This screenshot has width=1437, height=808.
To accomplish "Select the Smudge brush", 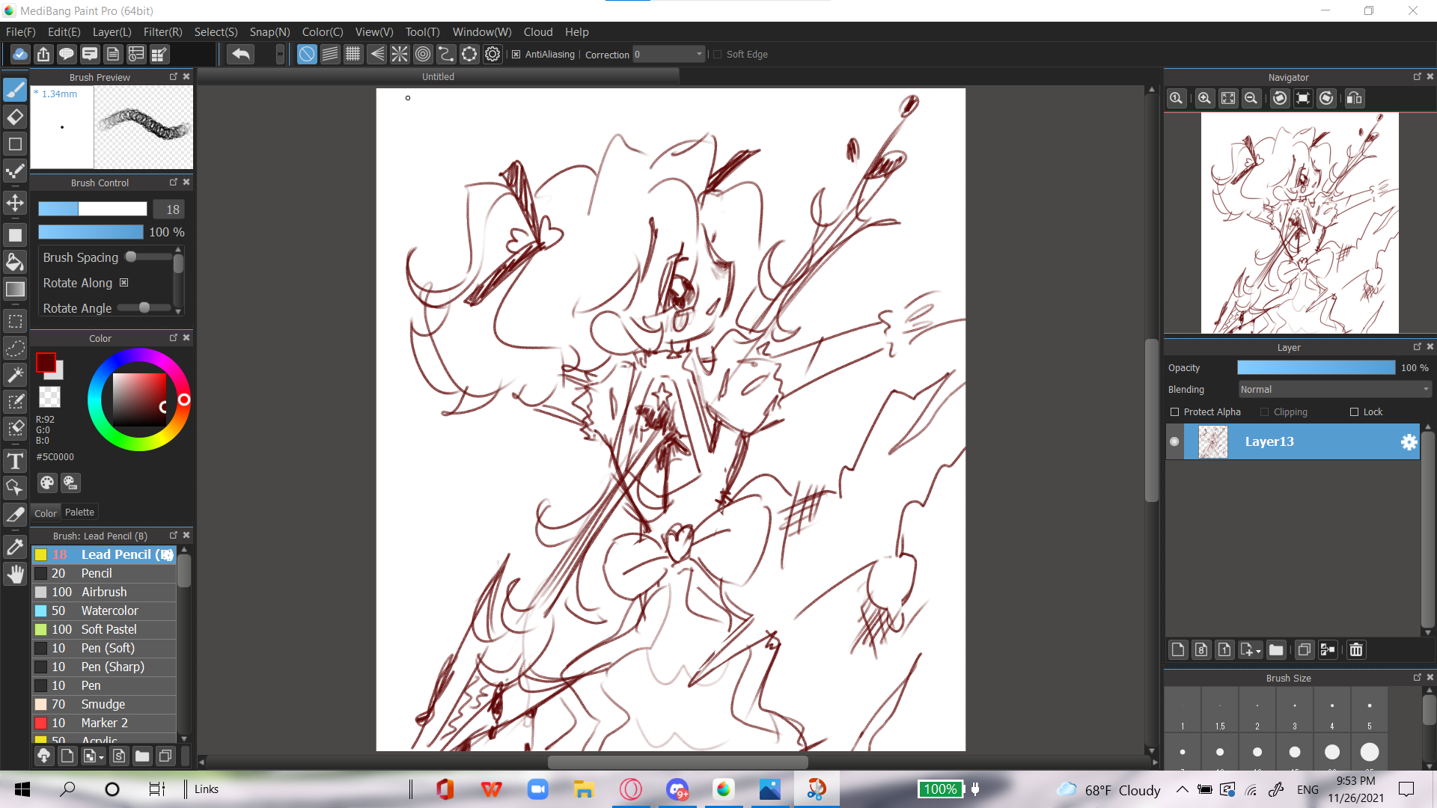I will tap(104, 704).
